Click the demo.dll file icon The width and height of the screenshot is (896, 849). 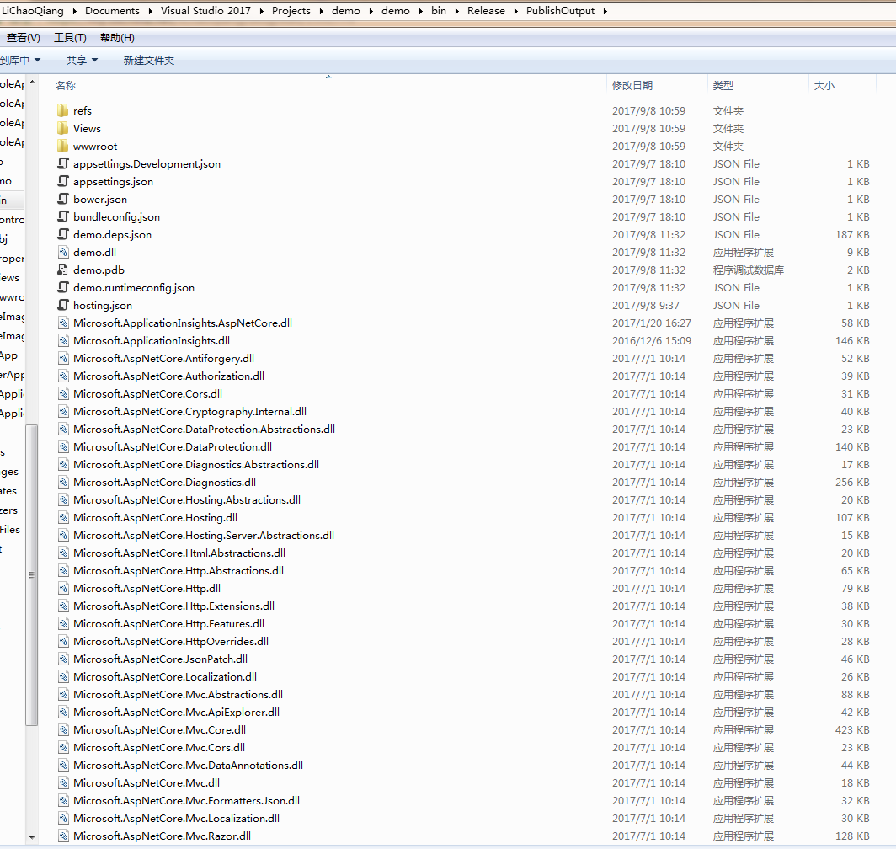pyautogui.click(x=63, y=252)
